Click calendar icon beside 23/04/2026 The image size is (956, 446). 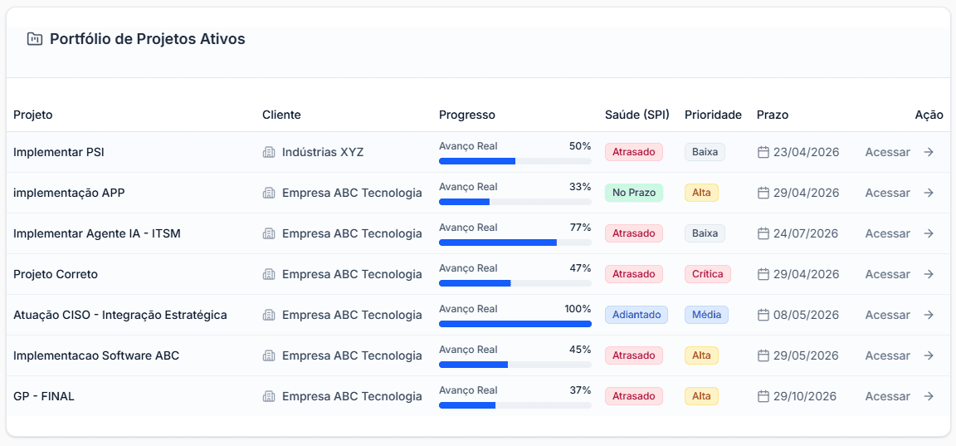[x=763, y=152]
